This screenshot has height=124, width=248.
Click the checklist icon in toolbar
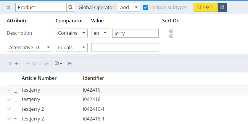coord(46,63)
